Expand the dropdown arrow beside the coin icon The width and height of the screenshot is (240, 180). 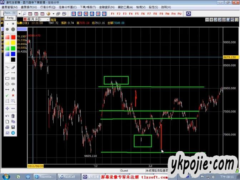pyautogui.click(x=53, y=14)
